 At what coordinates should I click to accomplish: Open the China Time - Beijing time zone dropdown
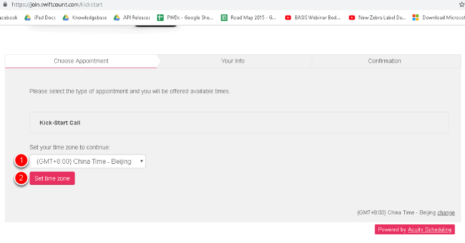(88, 161)
